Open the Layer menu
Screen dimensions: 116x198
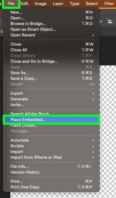pyautogui.click(x=58, y=4)
